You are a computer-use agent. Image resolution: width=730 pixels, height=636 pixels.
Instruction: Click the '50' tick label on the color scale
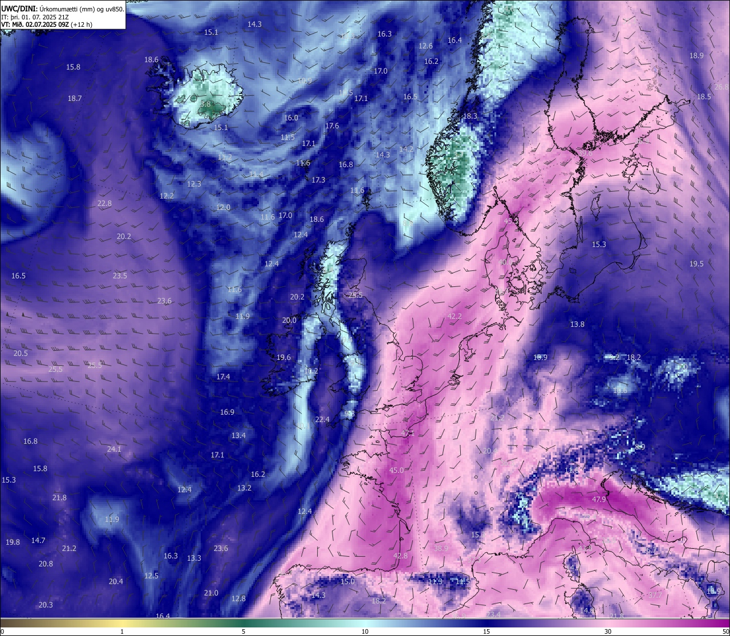click(725, 631)
